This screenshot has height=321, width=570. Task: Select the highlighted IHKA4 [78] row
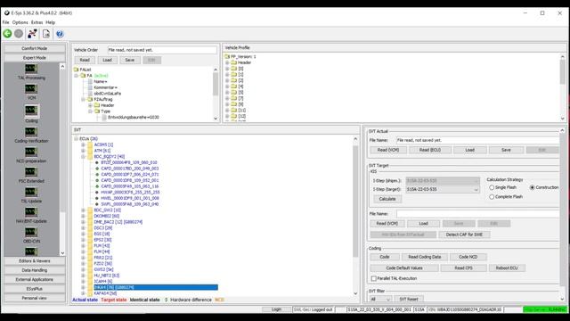(x=156, y=287)
